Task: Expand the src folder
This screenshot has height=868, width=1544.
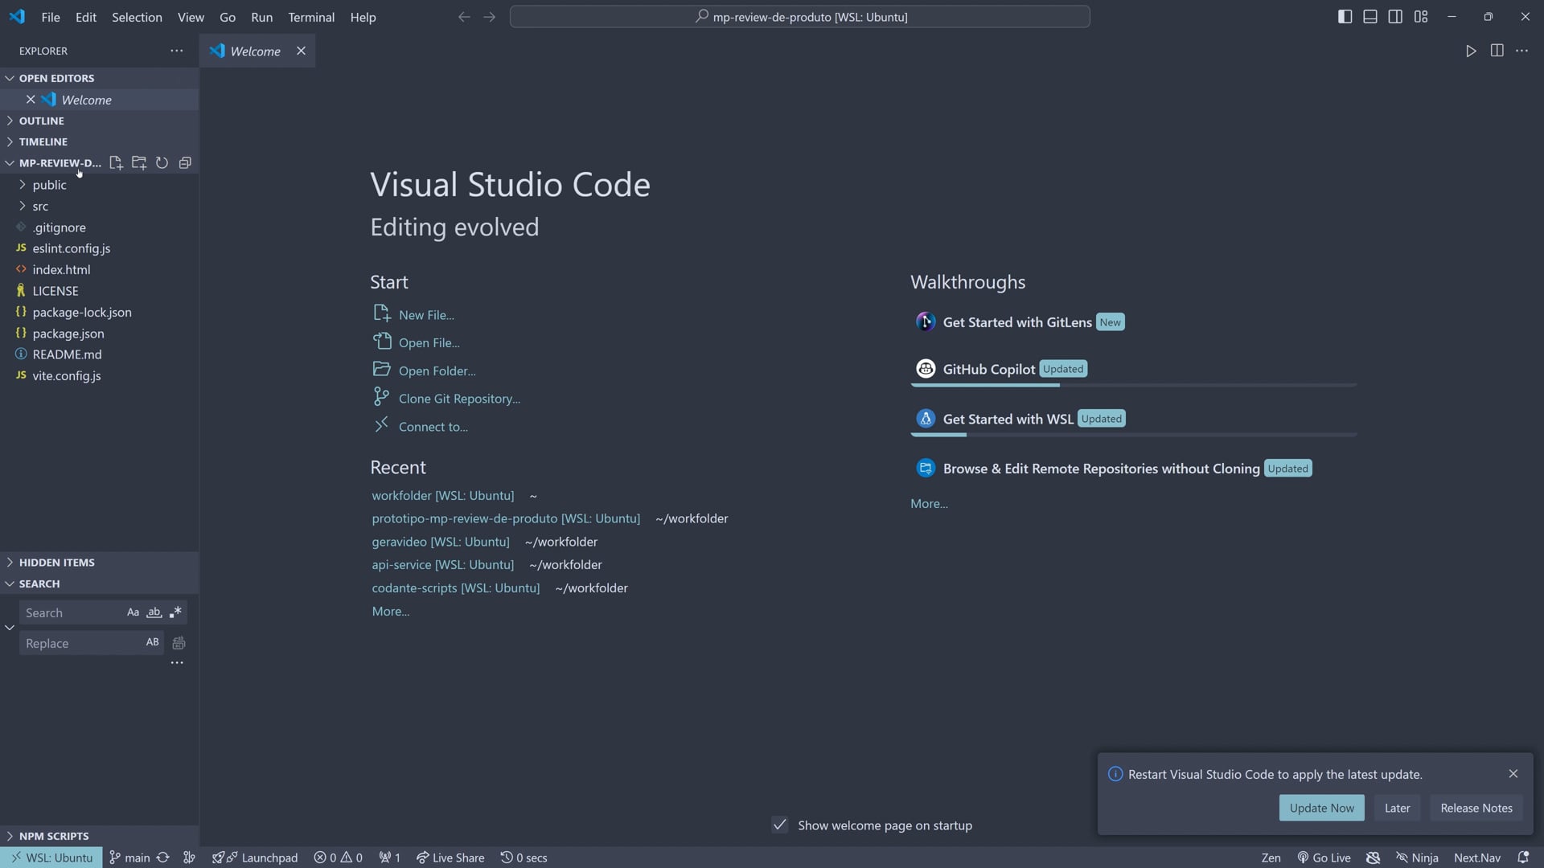Action: click(x=40, y=207)
